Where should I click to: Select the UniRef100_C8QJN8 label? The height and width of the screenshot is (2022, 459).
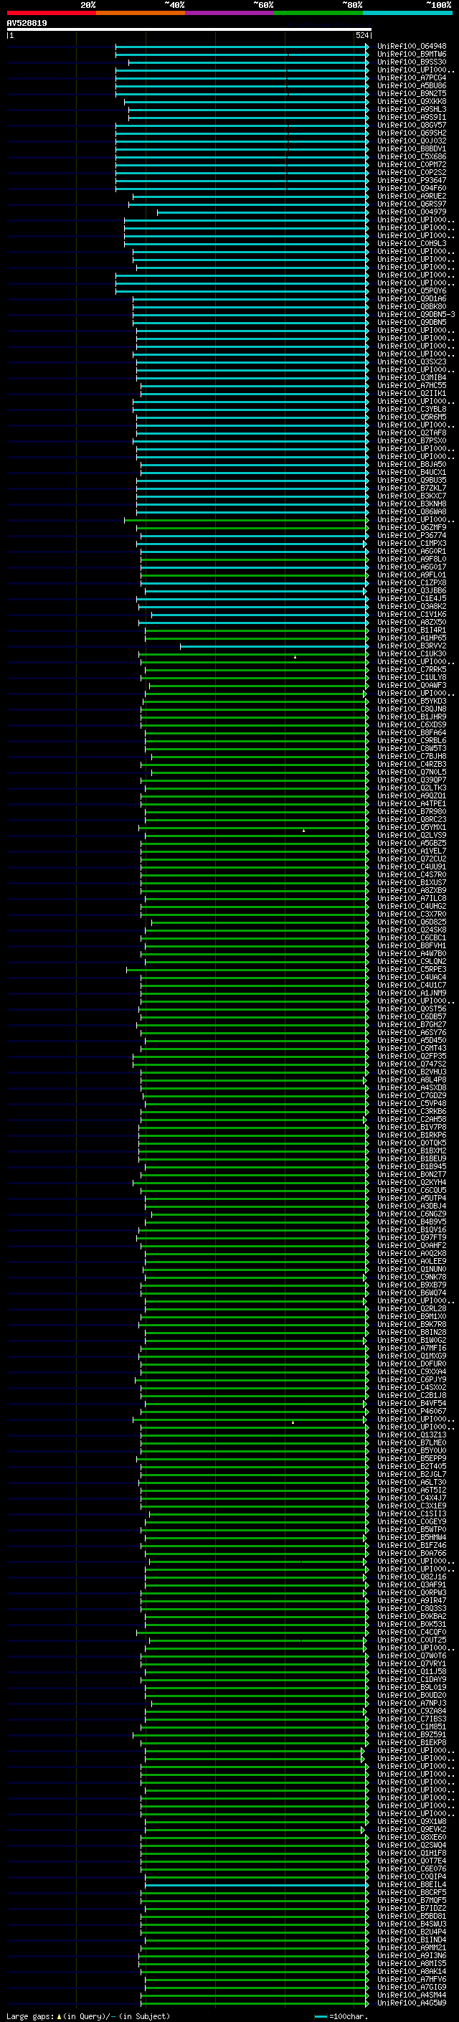412,709
